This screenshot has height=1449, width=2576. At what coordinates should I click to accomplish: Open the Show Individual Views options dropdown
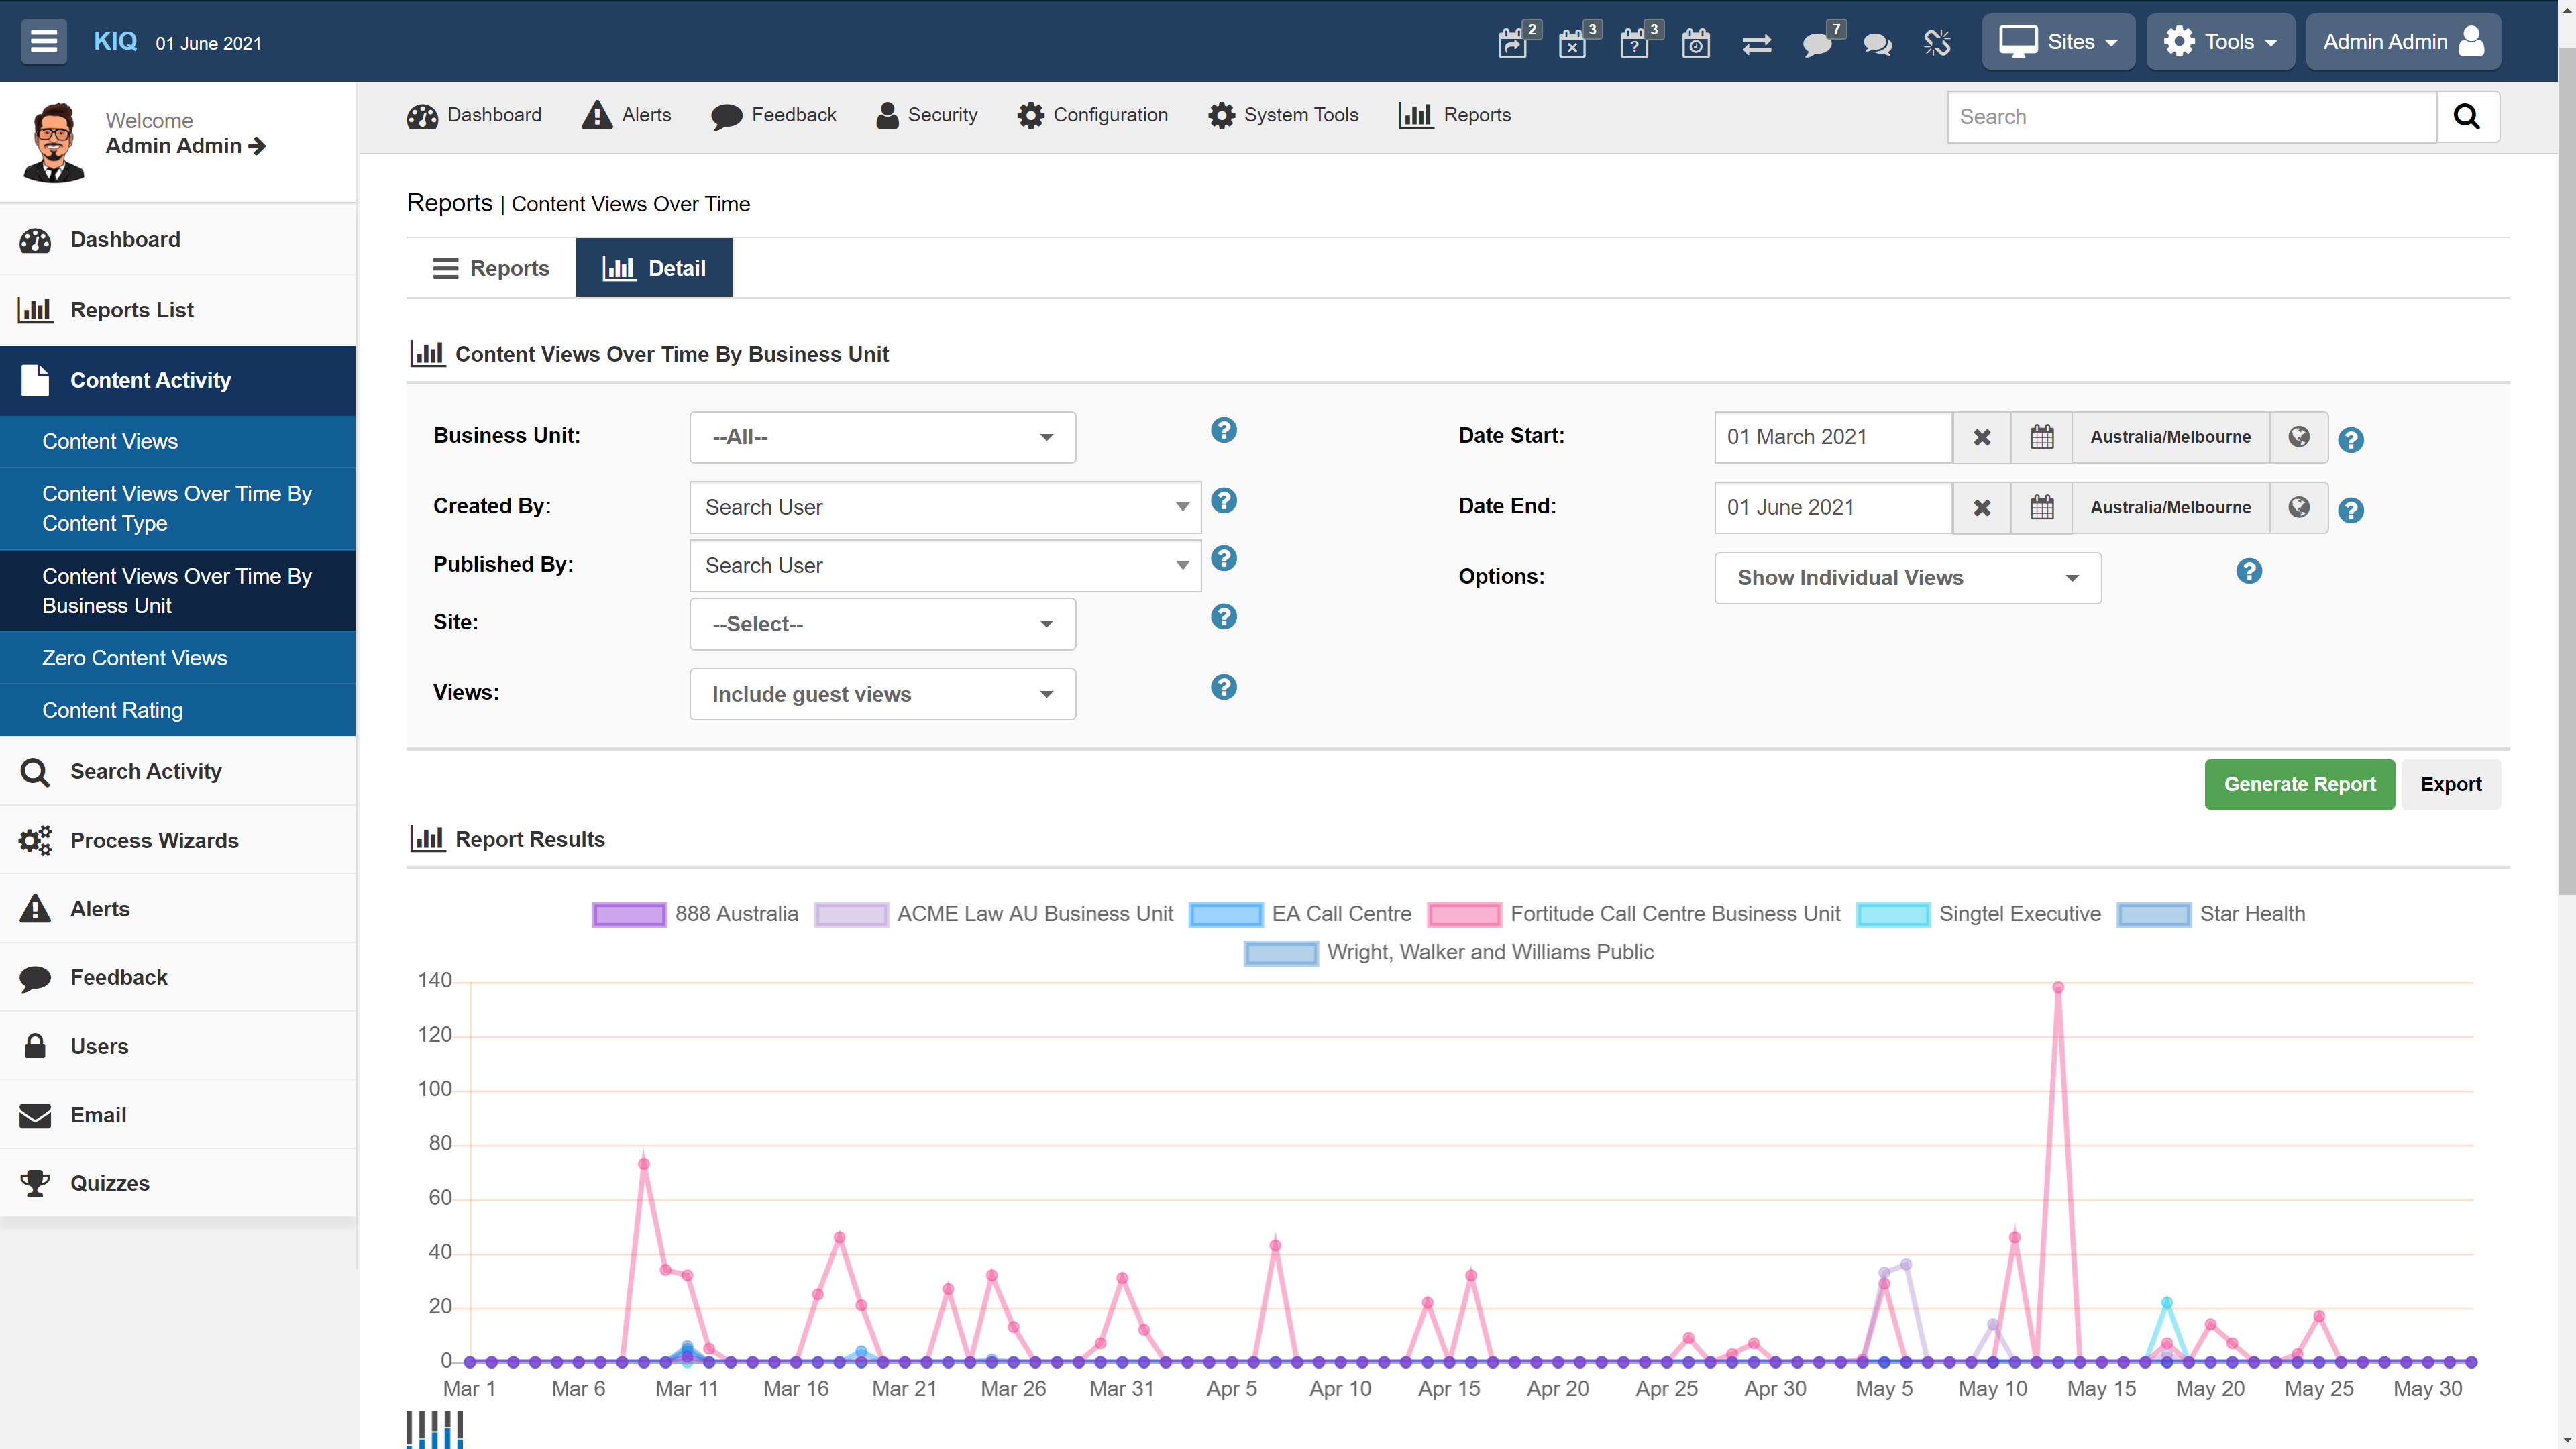(x=1907, y=578)
